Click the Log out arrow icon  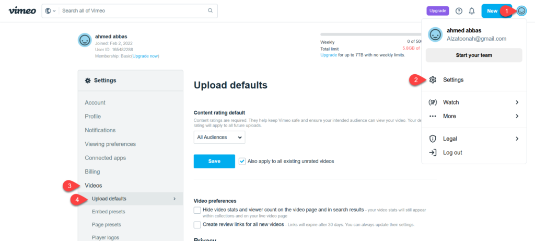[433, 153]
